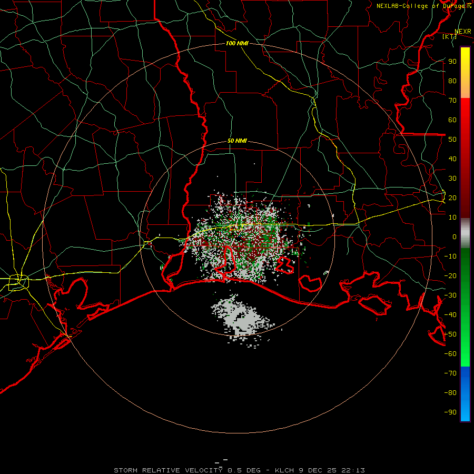Select the -90 value on the velocity scale
474x474 pixels.
tap(450, 412)
